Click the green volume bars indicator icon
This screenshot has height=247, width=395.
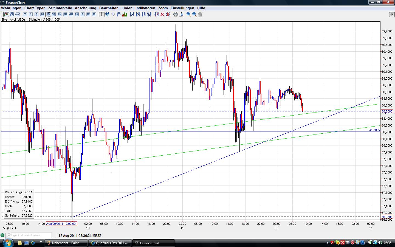click(125, 14)
